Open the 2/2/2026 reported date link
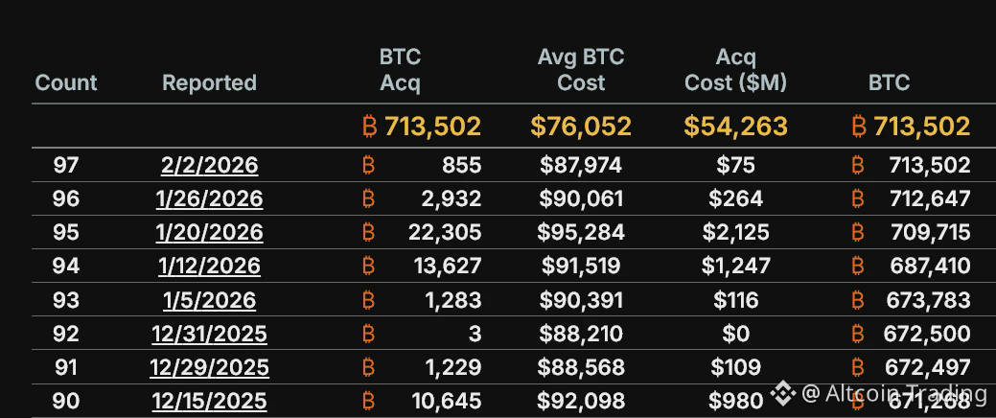 point(209,165)
